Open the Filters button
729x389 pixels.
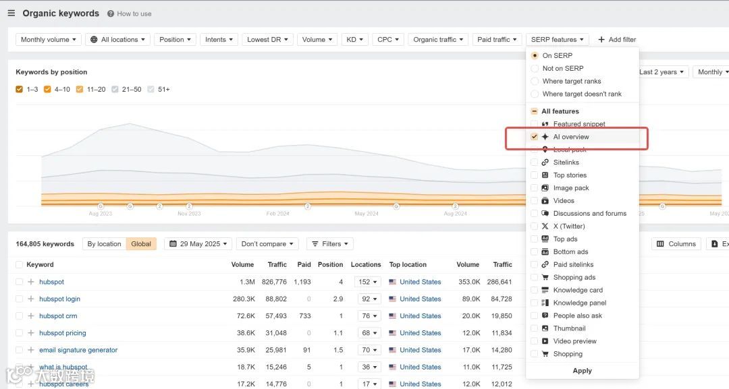[330, 243]
